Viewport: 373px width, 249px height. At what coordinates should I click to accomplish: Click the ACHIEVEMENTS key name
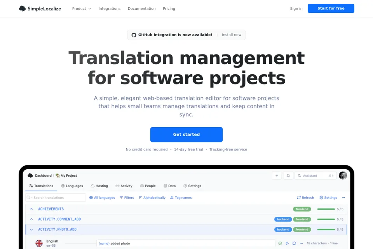click(51, 209)
